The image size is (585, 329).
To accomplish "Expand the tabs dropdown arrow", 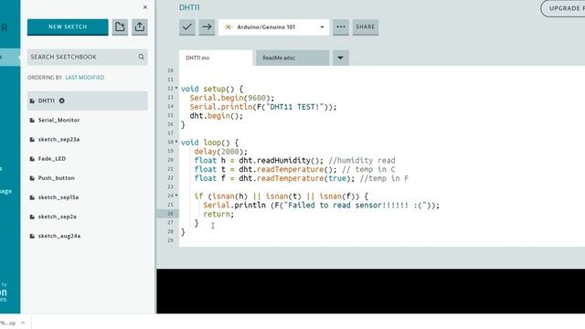I will coord(341,58).
